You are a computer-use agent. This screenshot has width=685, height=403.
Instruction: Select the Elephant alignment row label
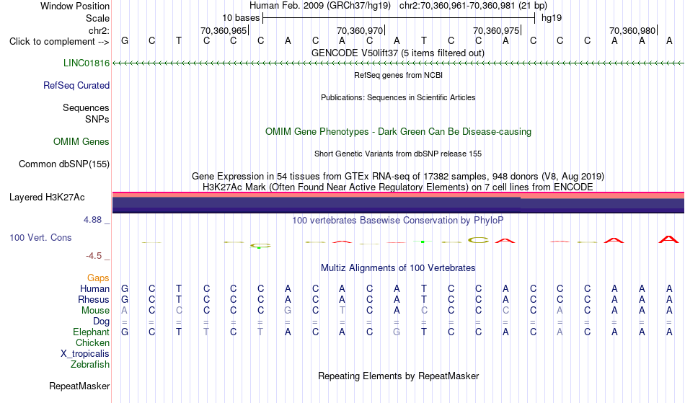click(x=92, y=332)
